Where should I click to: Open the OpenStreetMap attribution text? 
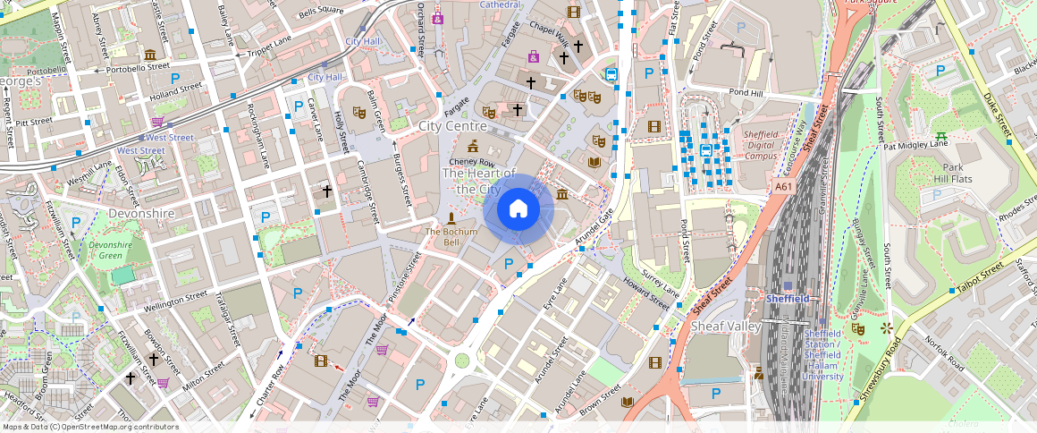91,427
